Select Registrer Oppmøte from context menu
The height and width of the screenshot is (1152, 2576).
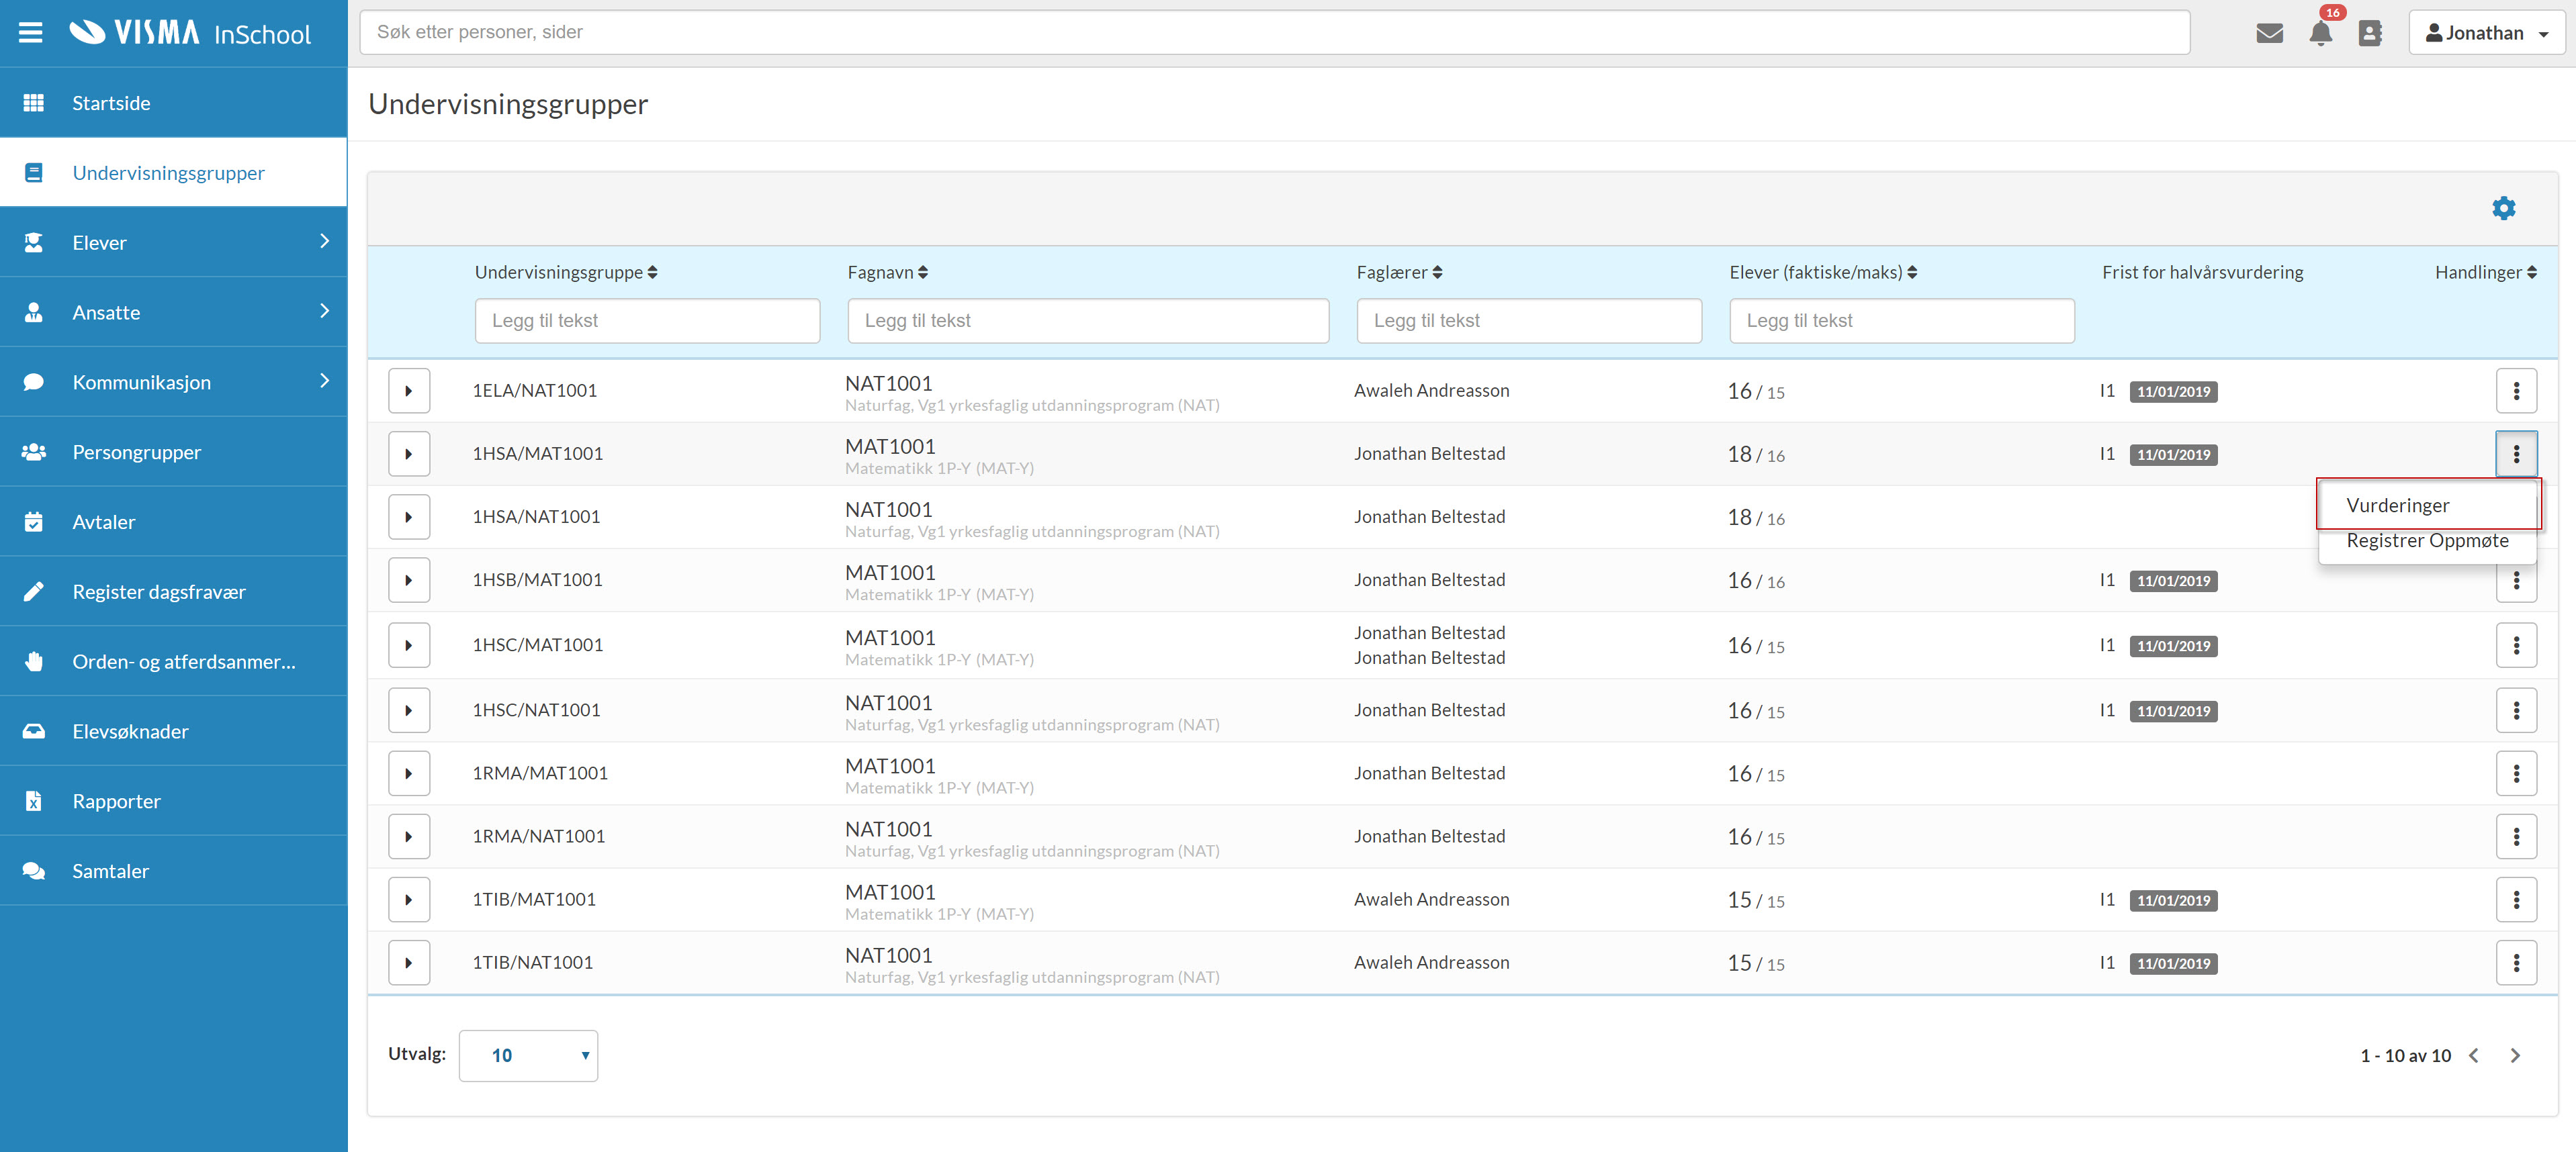click(x=2427, y=540)
